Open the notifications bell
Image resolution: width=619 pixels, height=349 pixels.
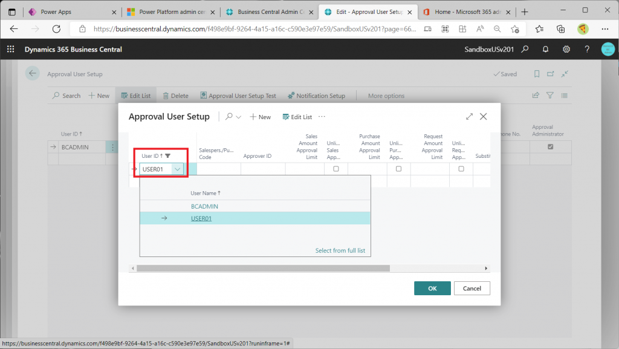click(545, 49)
